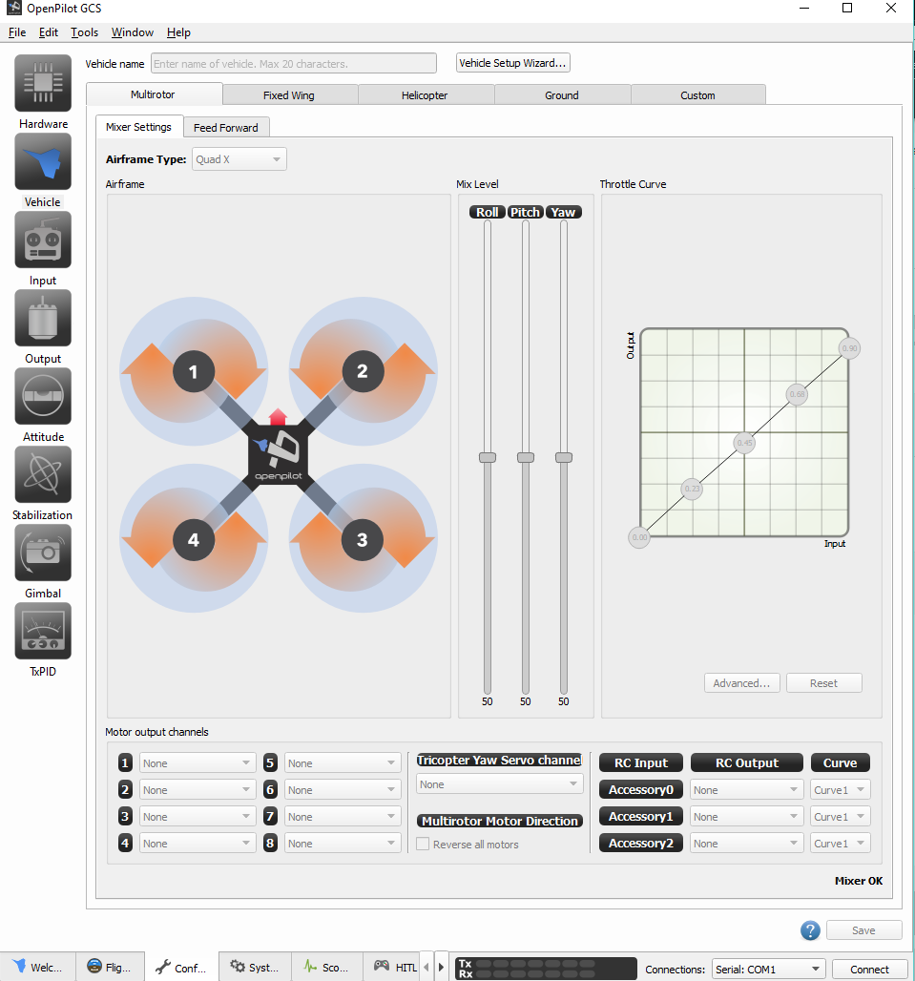
Task: Open the Window menu
Action: 133,31
